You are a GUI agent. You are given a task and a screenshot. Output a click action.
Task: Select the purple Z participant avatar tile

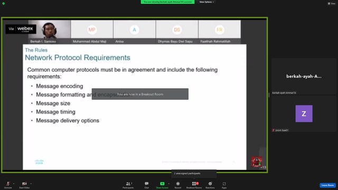304,113
